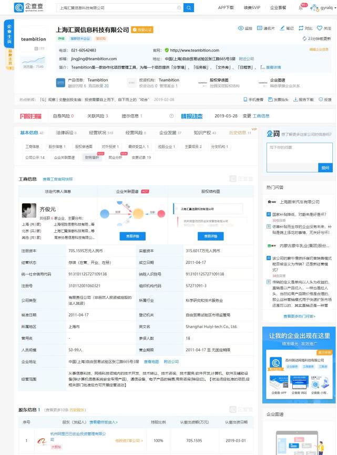Select the 公司公示 14 sub-tab

point(35,157)
